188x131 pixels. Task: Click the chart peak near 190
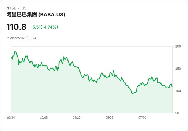15,51
